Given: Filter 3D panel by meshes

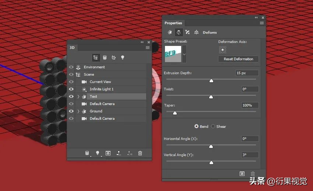Looking at the screenshot, I should [x=105, y=58].
